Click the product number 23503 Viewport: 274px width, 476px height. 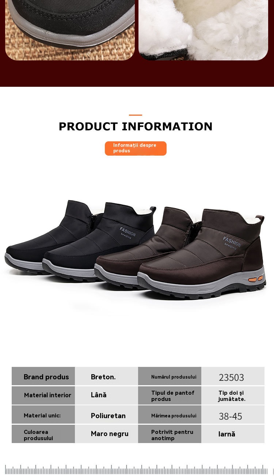click(231, 378)
